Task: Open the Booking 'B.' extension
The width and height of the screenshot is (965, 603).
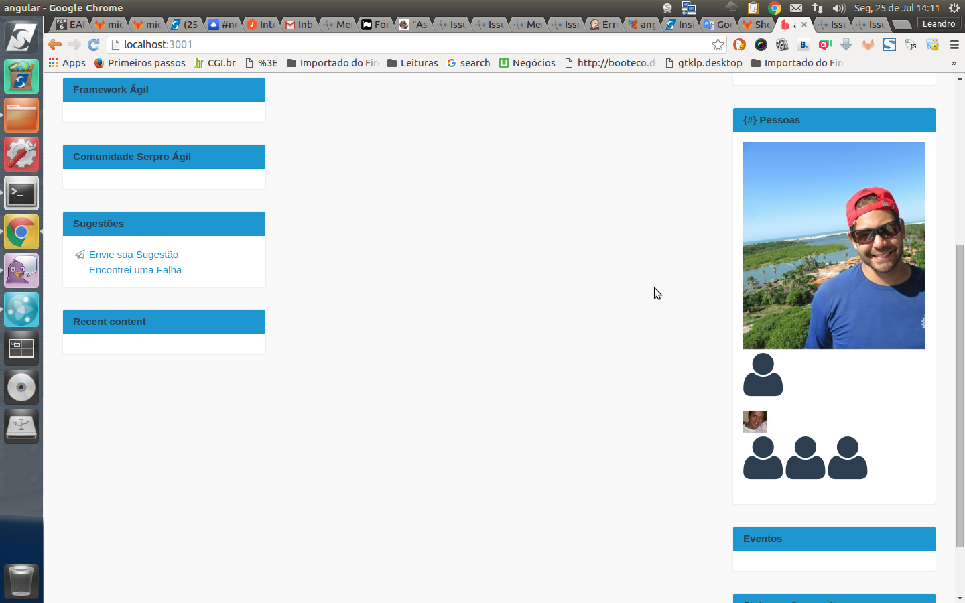Action: pos(803,44)
